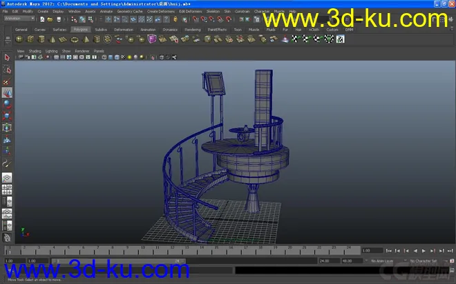Click the polygon cone shelf icon
The image size is (456, 284).
[51, 39]
